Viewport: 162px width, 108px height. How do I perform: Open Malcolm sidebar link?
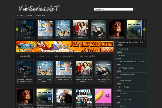click(122, 106)
